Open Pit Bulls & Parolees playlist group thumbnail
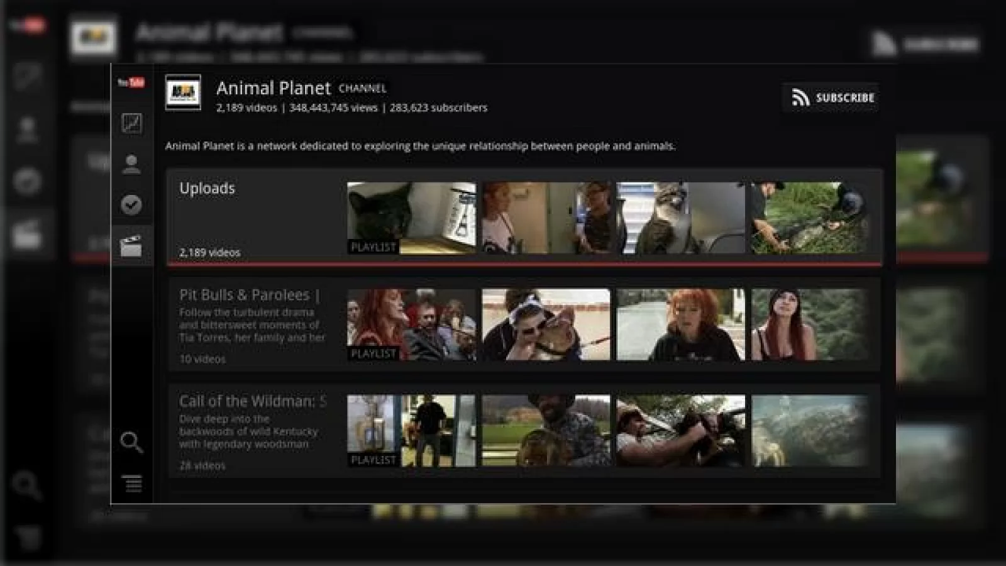 pos(412,325)
